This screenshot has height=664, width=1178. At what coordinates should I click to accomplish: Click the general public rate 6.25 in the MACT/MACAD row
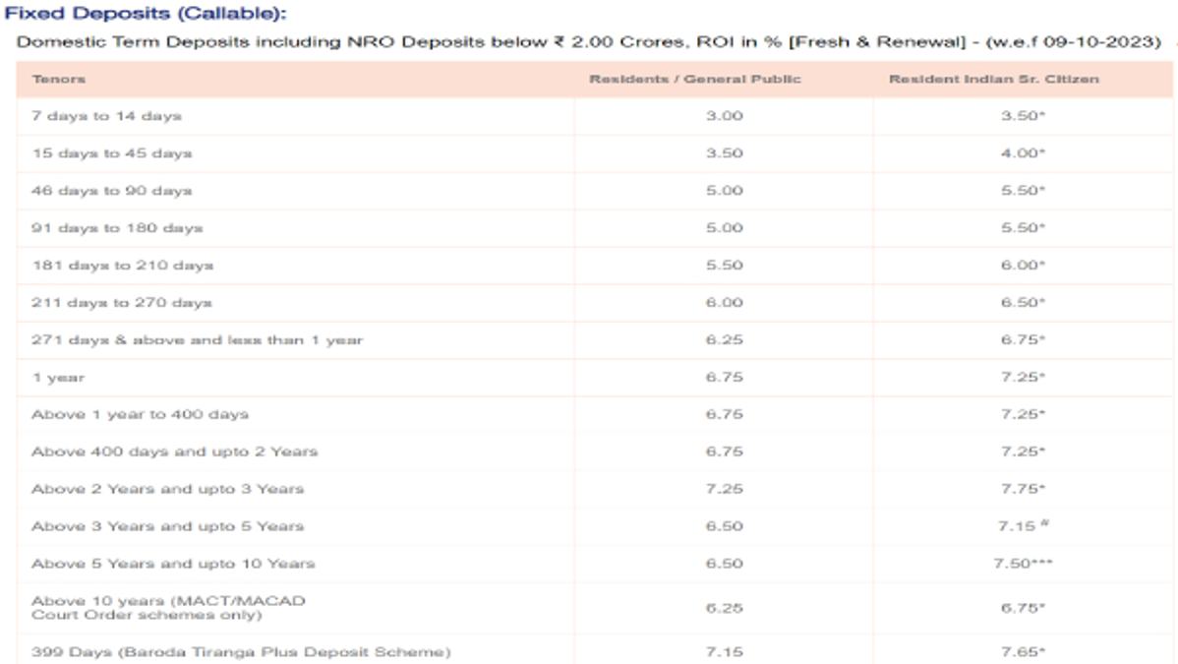click(x=725, y=608)
